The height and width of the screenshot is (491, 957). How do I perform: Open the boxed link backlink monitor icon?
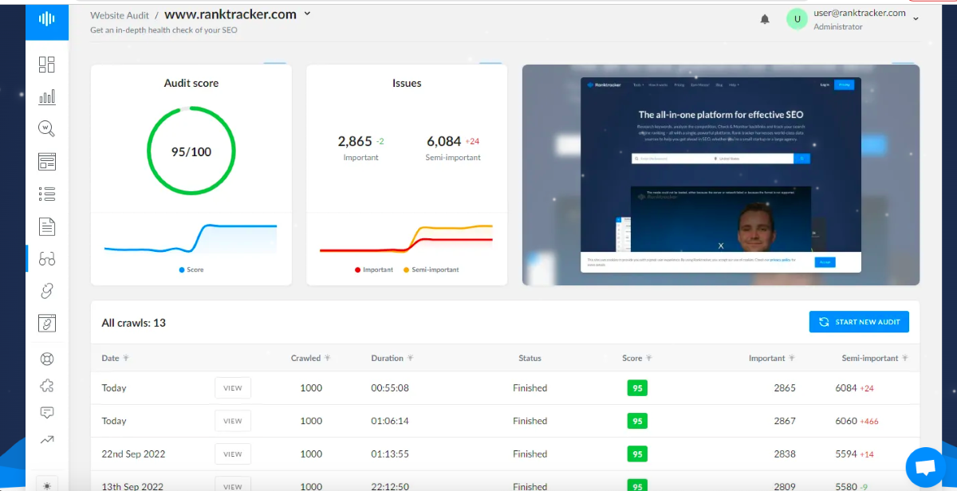47,323
